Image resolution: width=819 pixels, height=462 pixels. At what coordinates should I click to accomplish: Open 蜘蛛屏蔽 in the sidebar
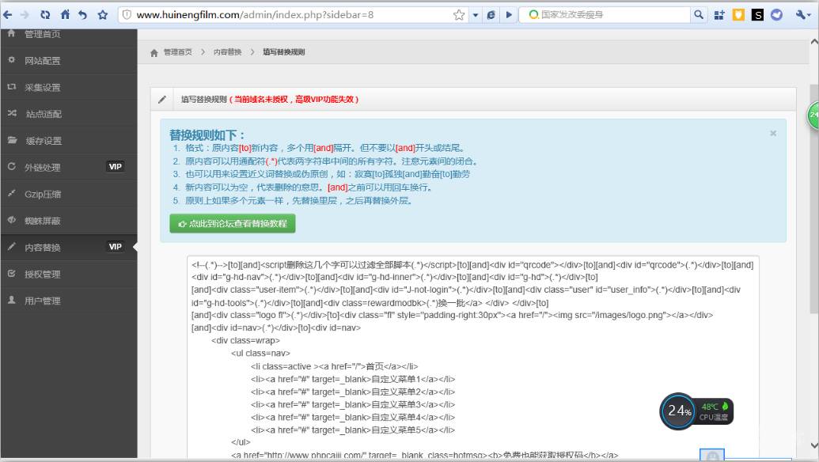[68, 220]
